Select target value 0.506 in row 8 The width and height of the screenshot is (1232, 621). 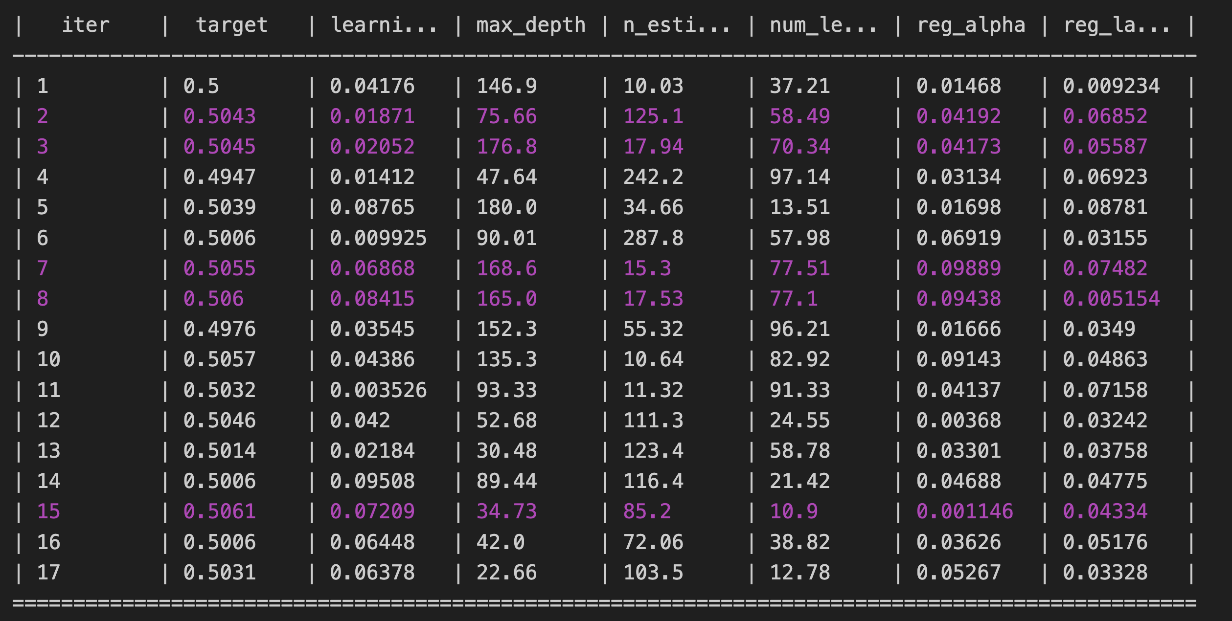coord(213,299)
